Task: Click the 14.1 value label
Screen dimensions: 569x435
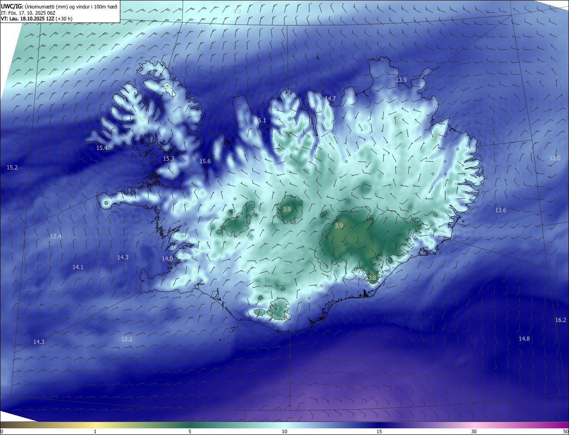Action: [x=78, y=267]
